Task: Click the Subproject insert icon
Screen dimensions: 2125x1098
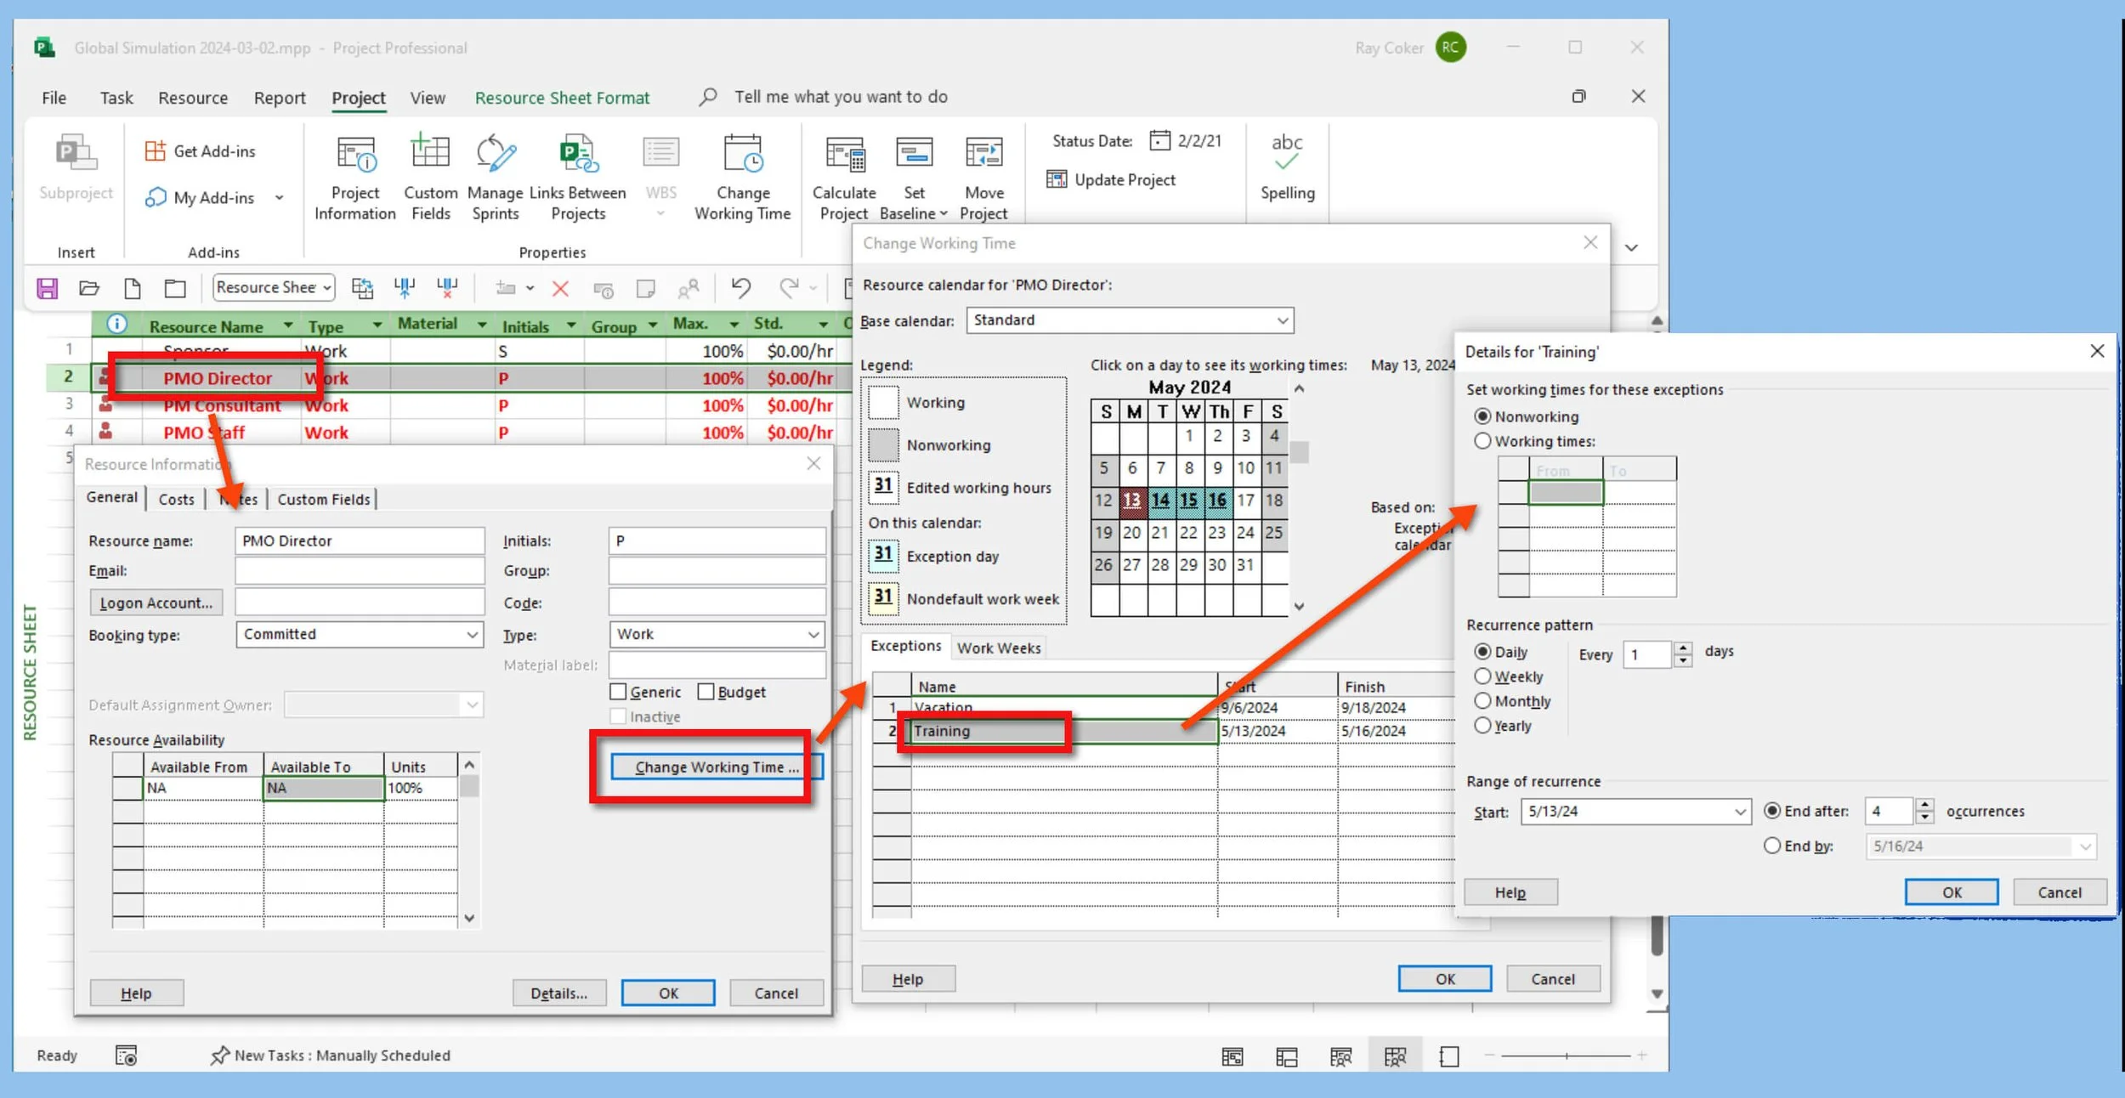Action: tap(76, 154)
